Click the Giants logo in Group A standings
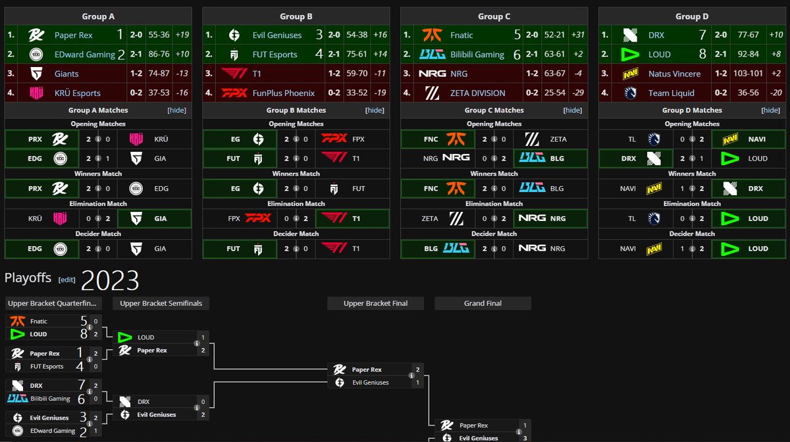 tap(36, 74)
